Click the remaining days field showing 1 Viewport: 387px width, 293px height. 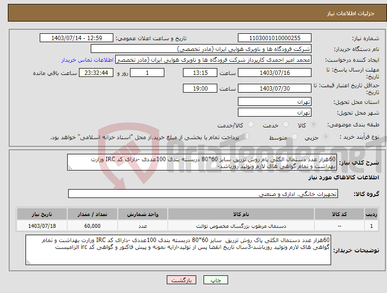point(147,73)
